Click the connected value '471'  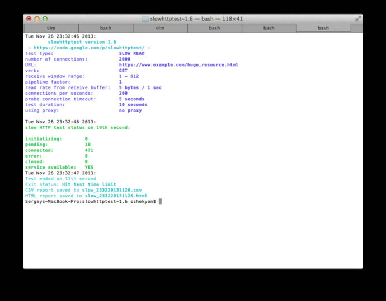(x=89, y=150)
